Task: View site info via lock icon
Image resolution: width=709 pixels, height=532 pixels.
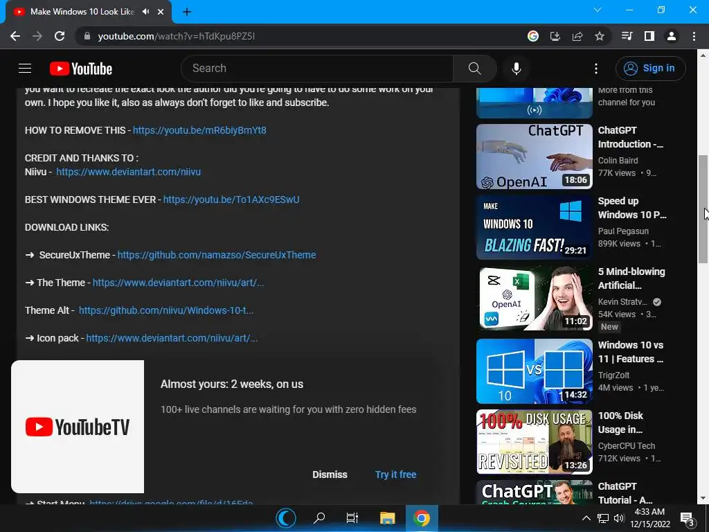Action: 87,36
